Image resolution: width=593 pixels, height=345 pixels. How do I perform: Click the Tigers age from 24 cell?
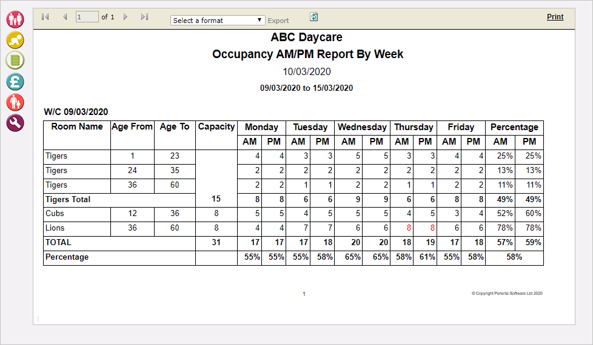[132, 170]
